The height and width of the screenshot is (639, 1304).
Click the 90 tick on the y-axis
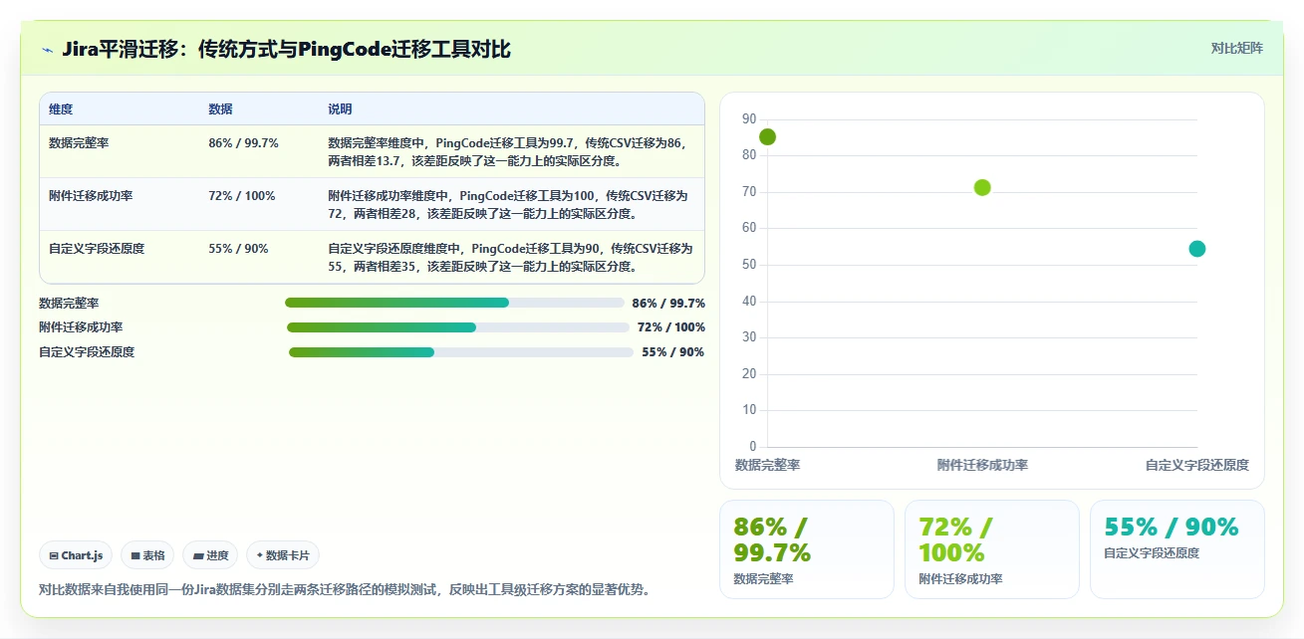pos(749,119)
